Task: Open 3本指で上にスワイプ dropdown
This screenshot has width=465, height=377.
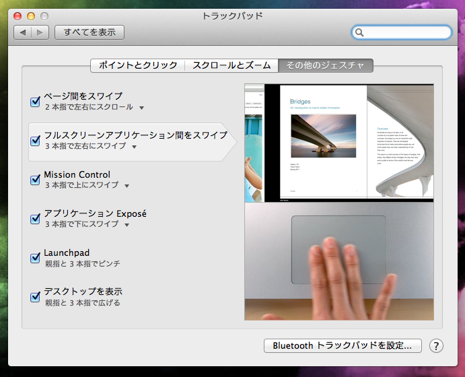Action: 127,186
